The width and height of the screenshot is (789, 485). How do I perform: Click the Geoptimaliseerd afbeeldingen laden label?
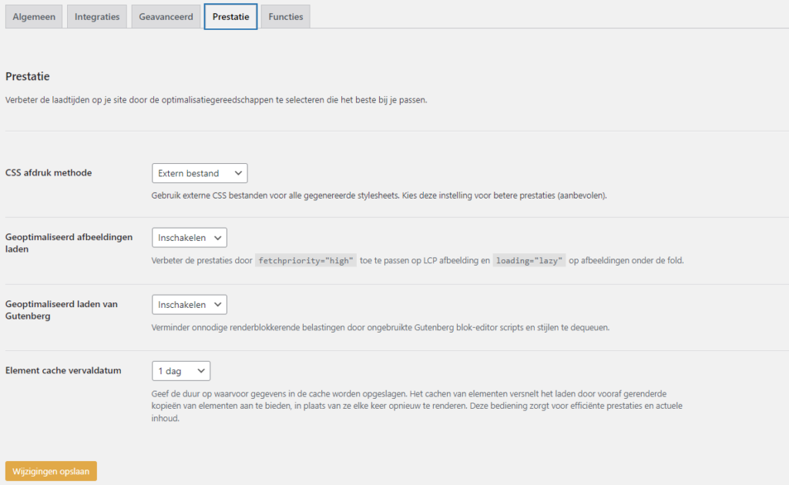pos(69,242)
